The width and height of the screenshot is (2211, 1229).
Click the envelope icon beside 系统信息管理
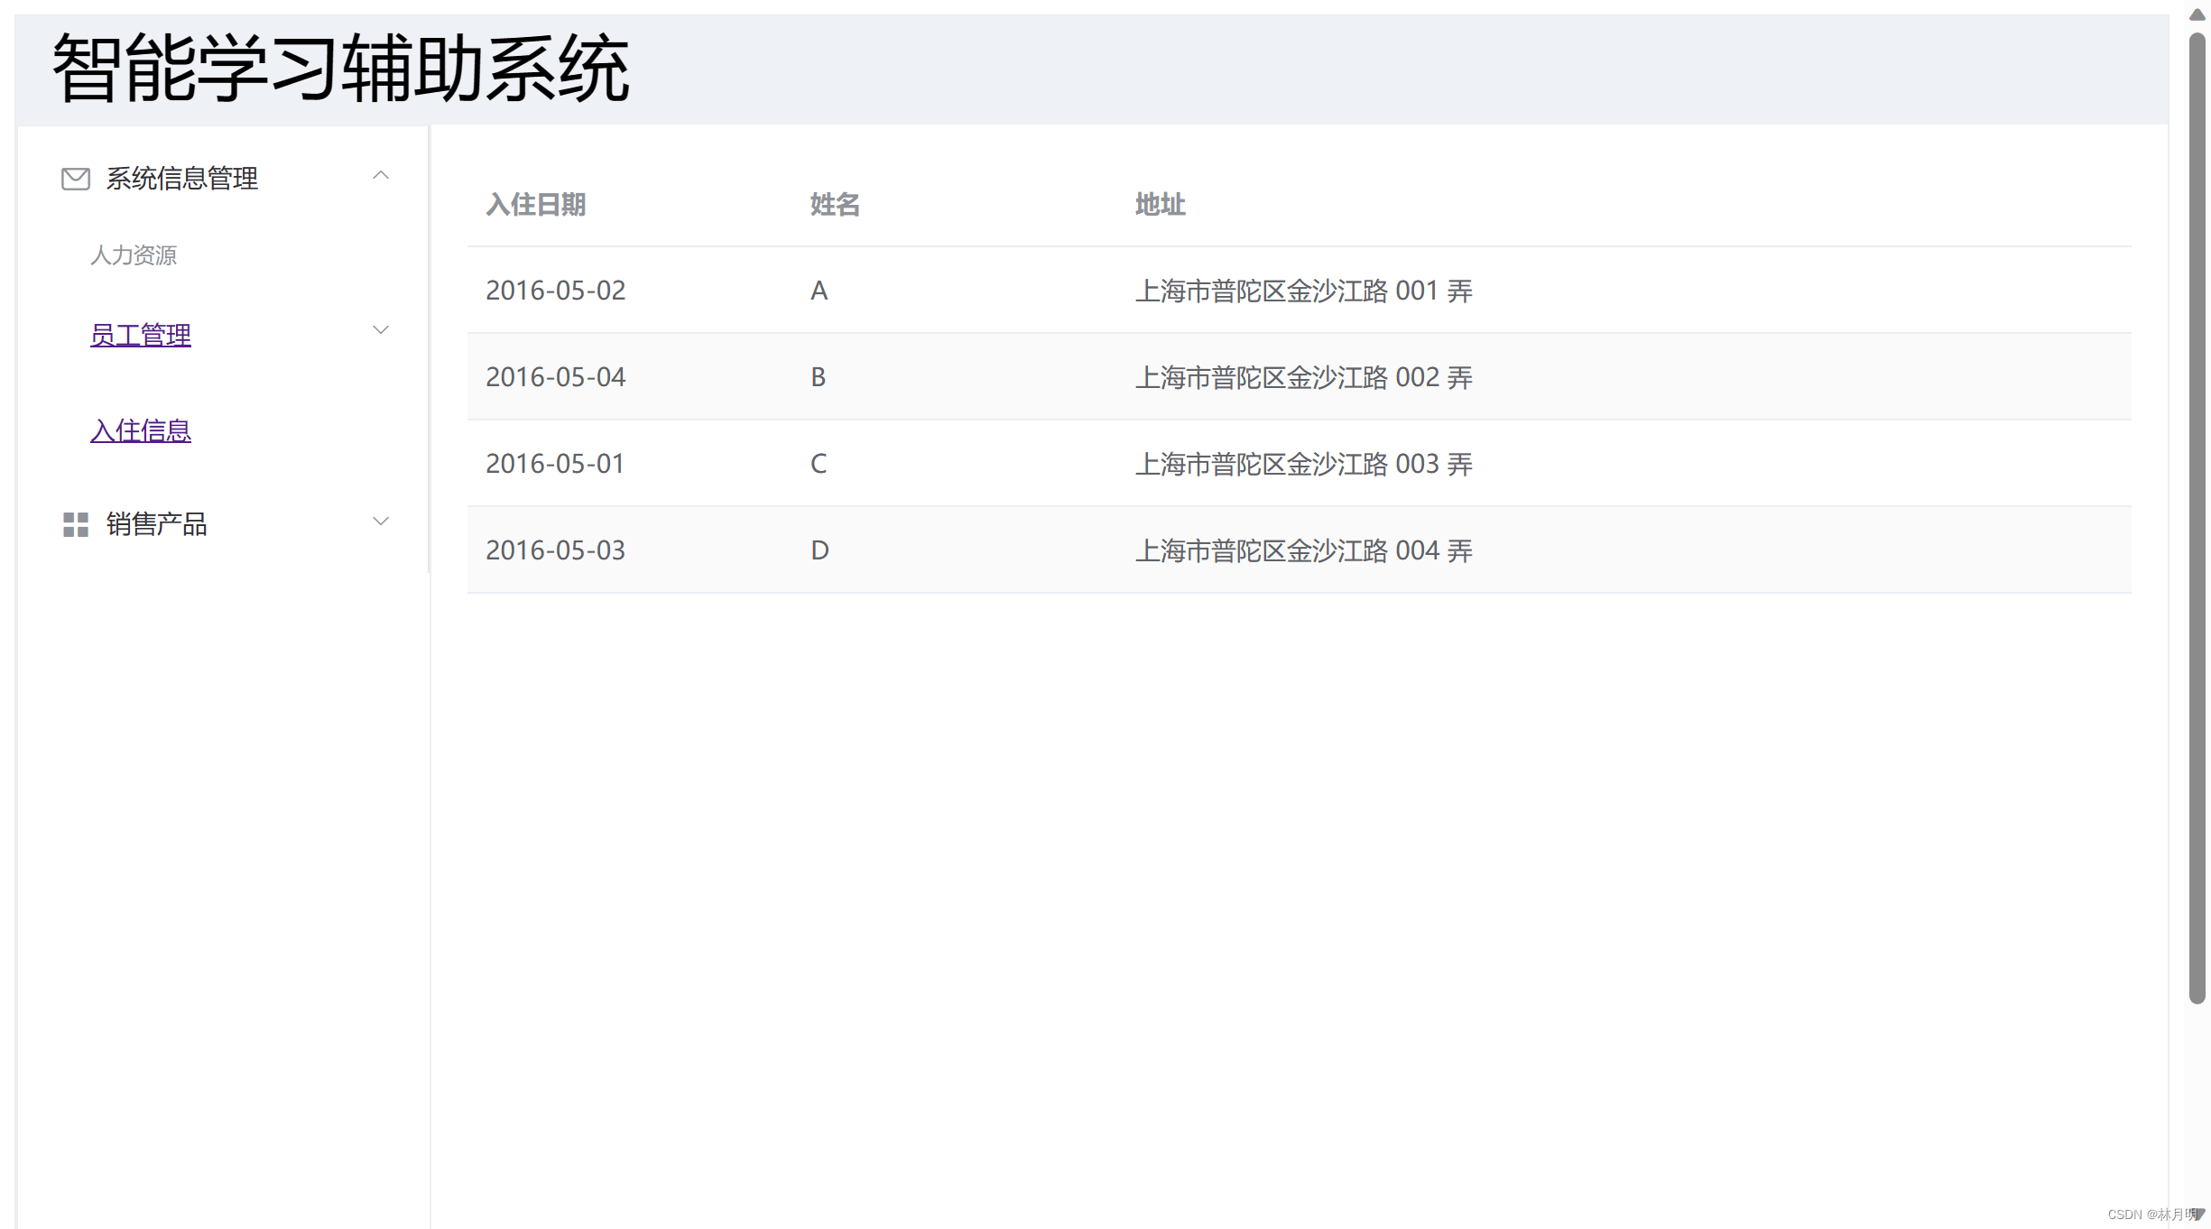click(x=76, y=179)
